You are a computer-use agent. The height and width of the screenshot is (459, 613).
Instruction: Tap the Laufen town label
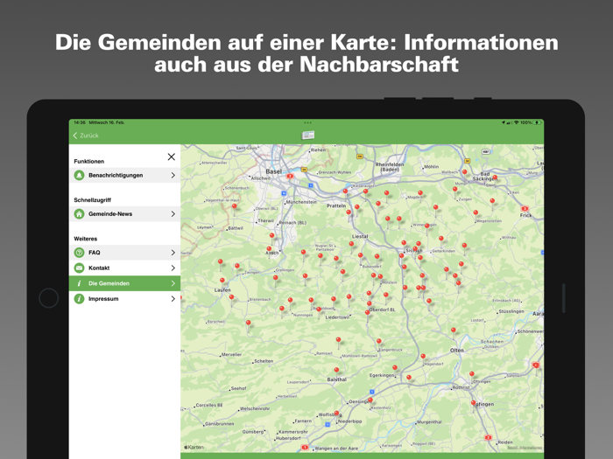point(222,290)
